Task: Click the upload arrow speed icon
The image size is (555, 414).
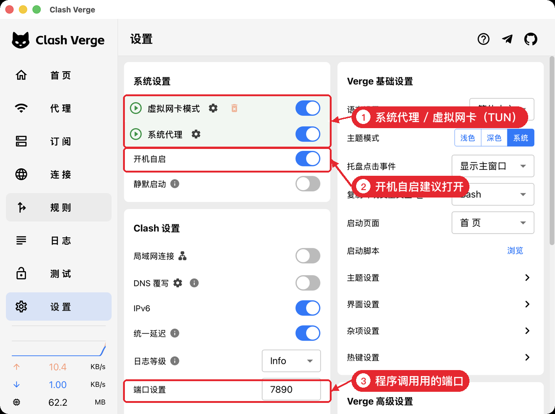Action: coord(17,367)
